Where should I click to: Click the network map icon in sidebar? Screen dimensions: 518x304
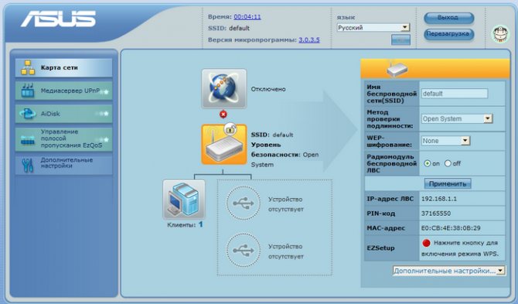28,67
